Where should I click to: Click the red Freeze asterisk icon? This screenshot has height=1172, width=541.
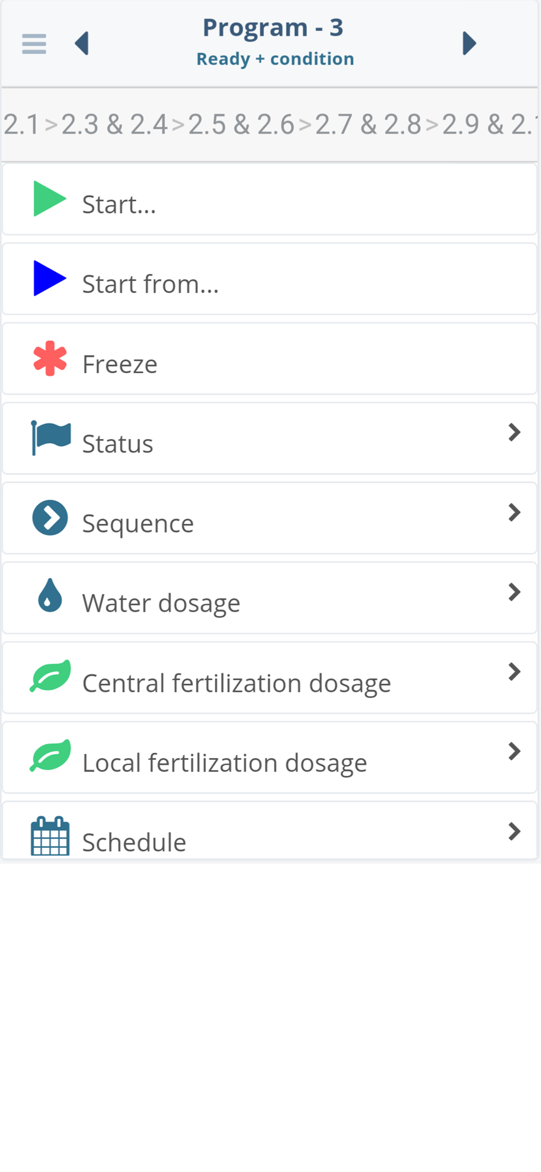(x=50, y=358)
